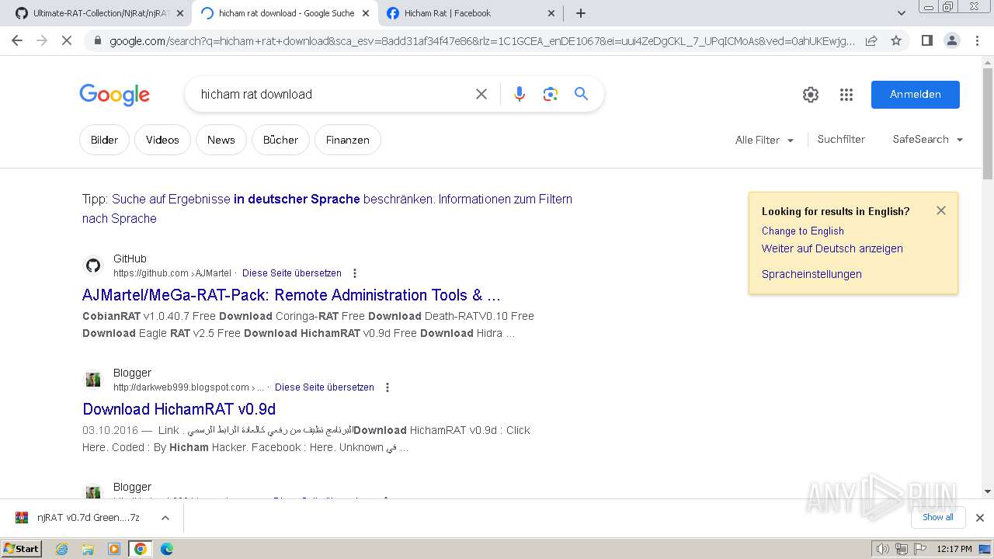
Task: Open more options for darkweb999 Blogger result
Action: click(388, 387)
